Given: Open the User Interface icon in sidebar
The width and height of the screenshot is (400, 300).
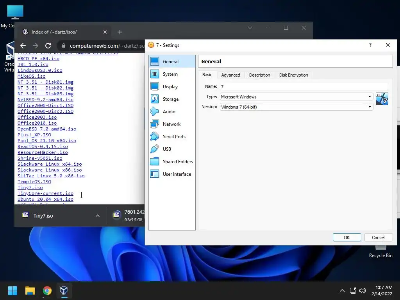Looking at the screenshot, I should (155, 174).
